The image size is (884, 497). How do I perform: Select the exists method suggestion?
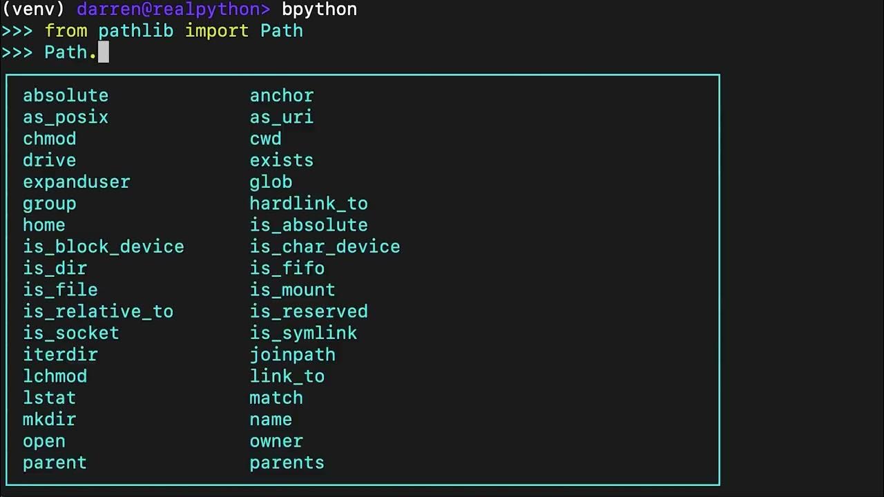click(x=282, y=160)
